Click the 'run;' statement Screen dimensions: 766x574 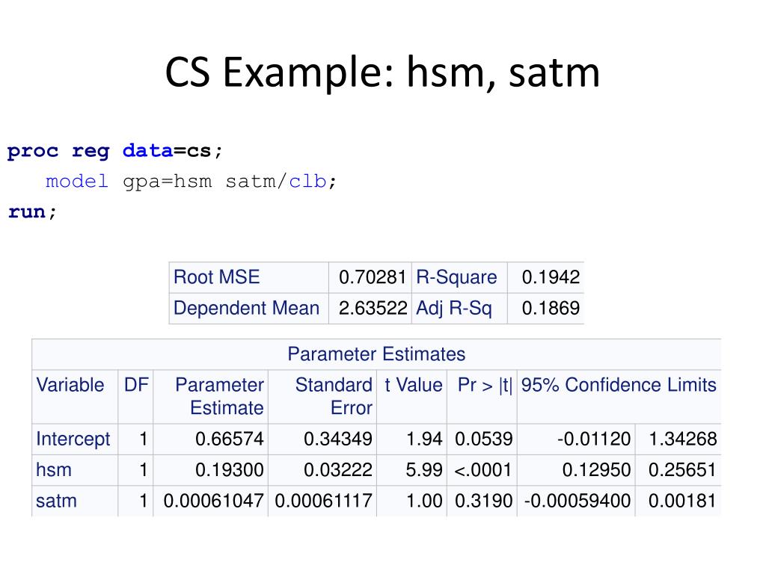pyautogui.click(x=31, y=212)
